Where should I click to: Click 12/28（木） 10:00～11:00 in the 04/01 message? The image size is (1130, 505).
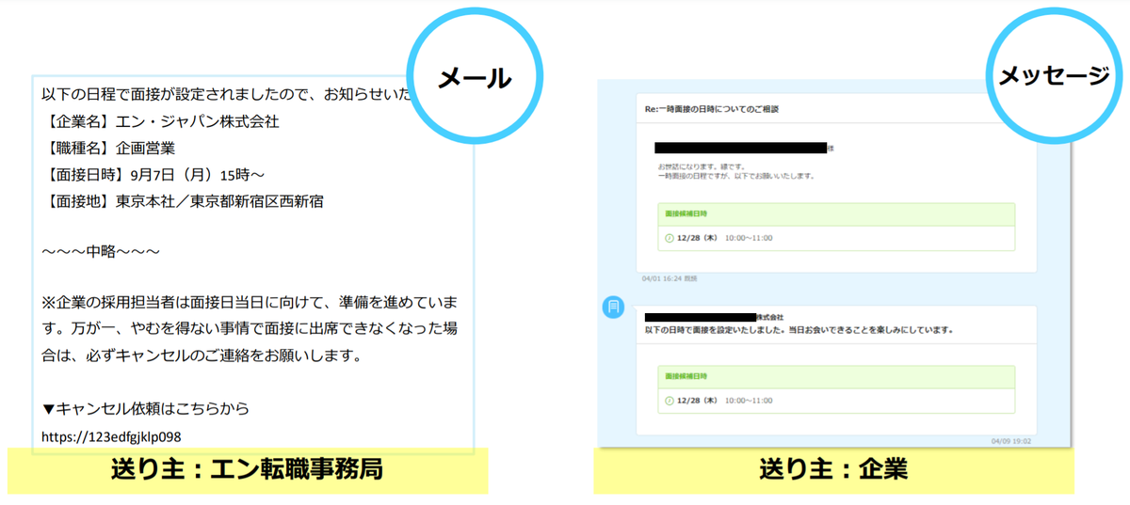click(724, 238)
